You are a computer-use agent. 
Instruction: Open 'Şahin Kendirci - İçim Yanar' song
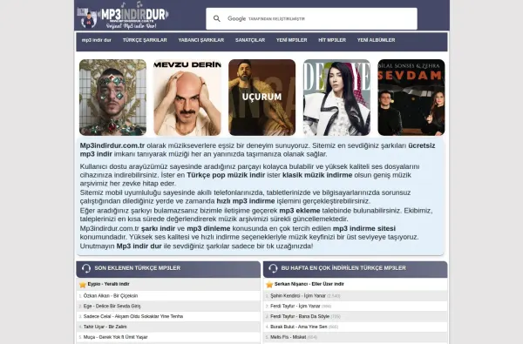pos(298,296)
